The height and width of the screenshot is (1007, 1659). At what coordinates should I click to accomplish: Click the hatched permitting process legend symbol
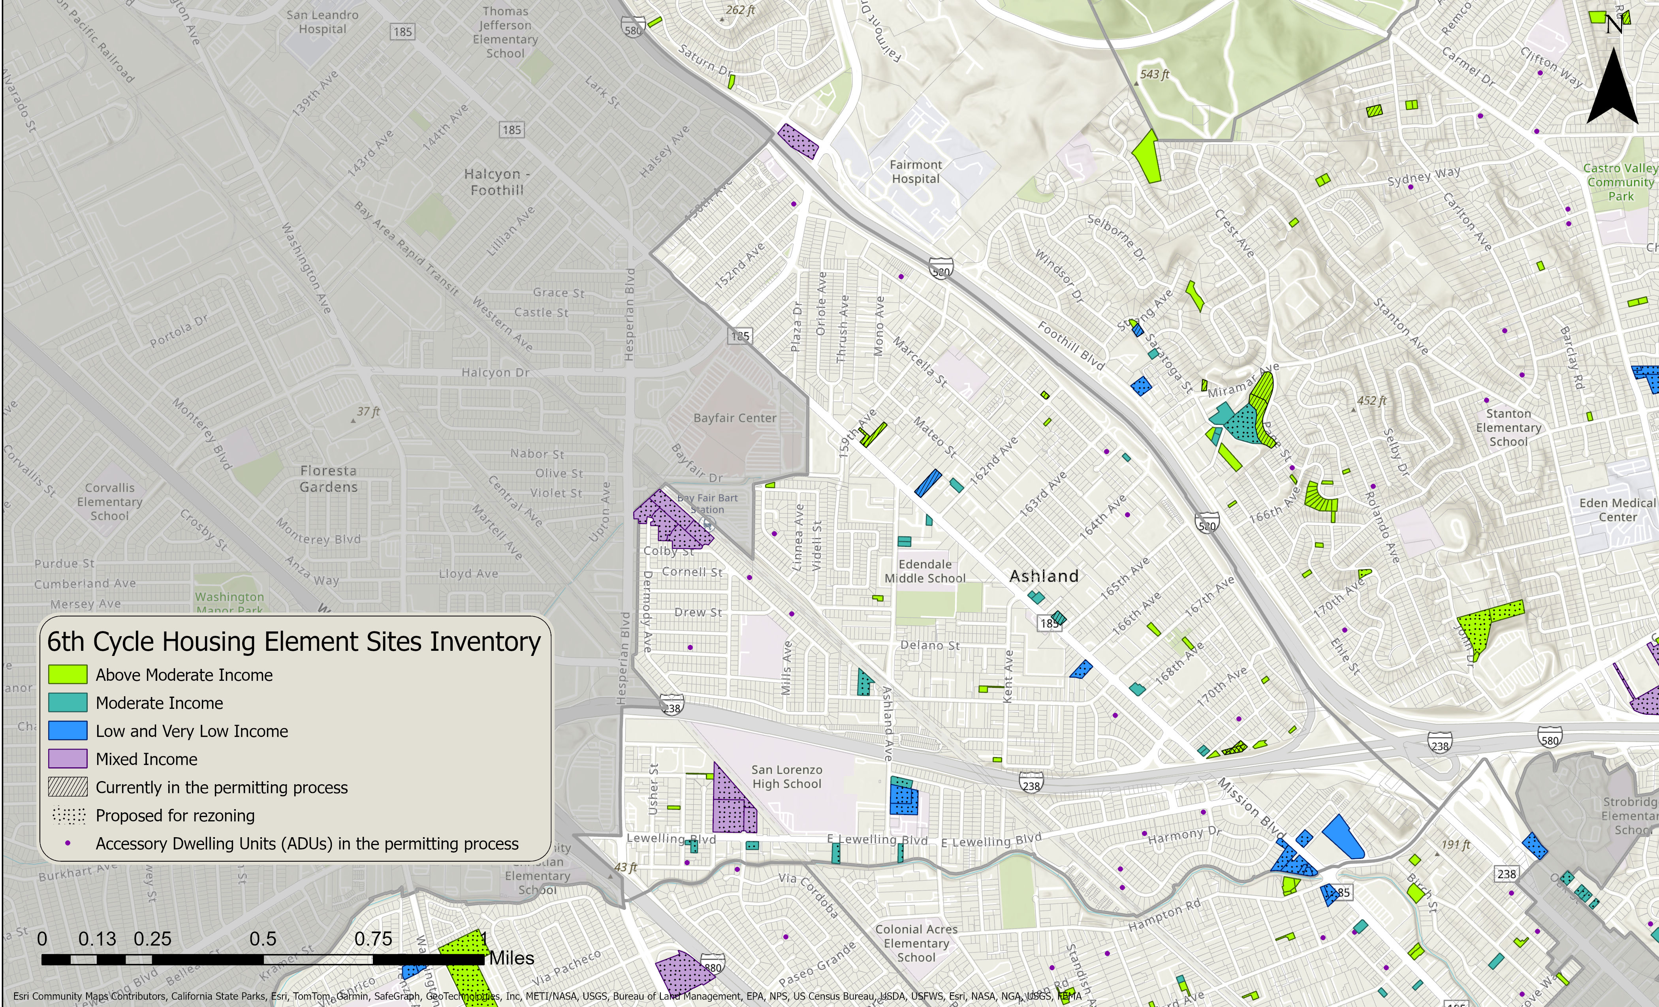[x=67, y=787]
